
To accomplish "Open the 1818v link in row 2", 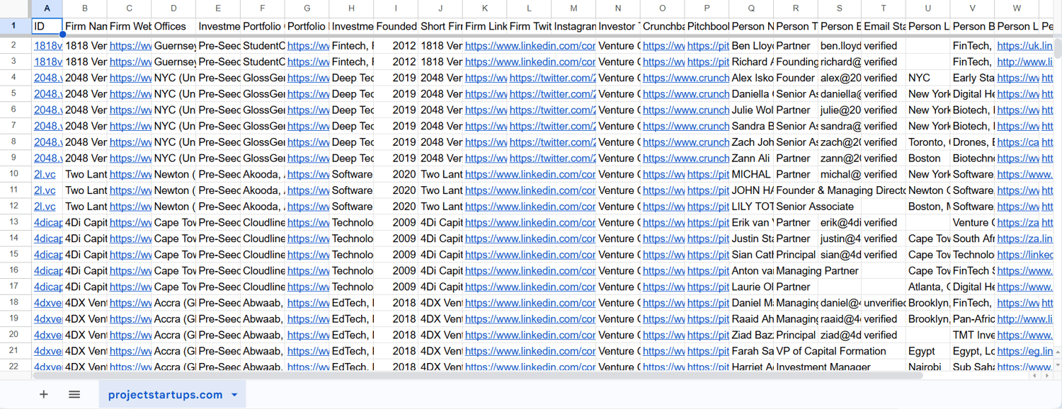I will [47, 45].
